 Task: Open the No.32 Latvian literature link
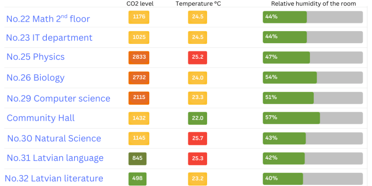tap(54, 178)
